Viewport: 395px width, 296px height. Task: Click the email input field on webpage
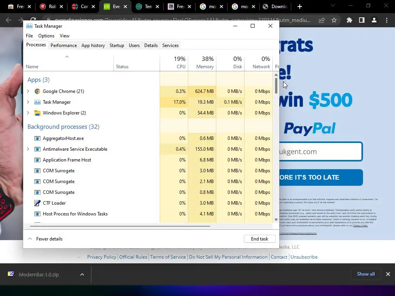tap(321, 151)
